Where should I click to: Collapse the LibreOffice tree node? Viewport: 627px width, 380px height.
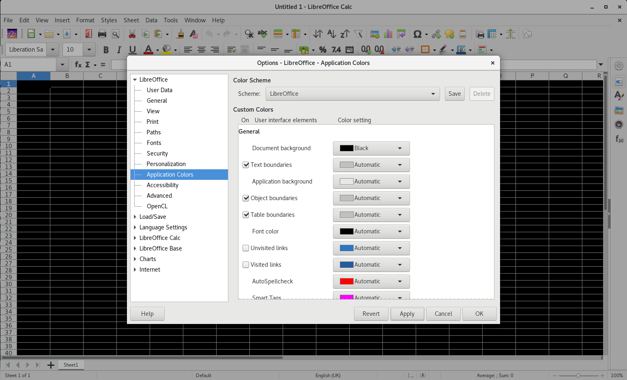pos(135,80)
